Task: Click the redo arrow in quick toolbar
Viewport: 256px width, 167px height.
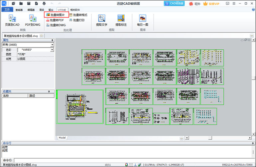Action: click(59, 3)
